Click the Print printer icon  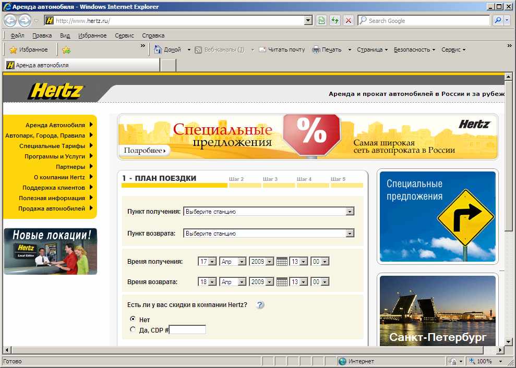point(316,50)
